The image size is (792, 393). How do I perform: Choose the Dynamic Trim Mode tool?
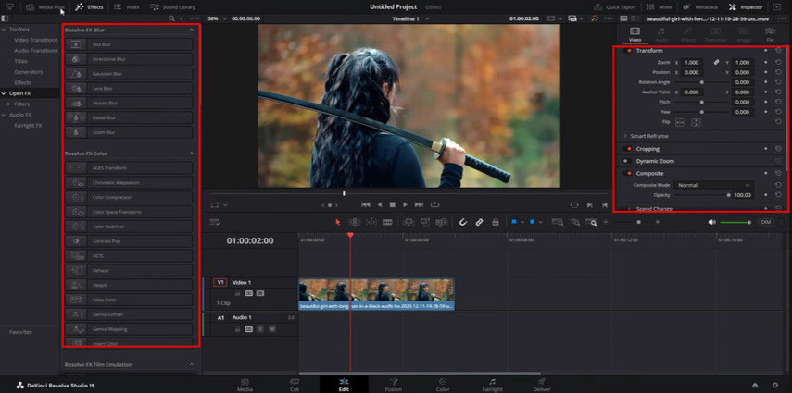coord(371,222)
